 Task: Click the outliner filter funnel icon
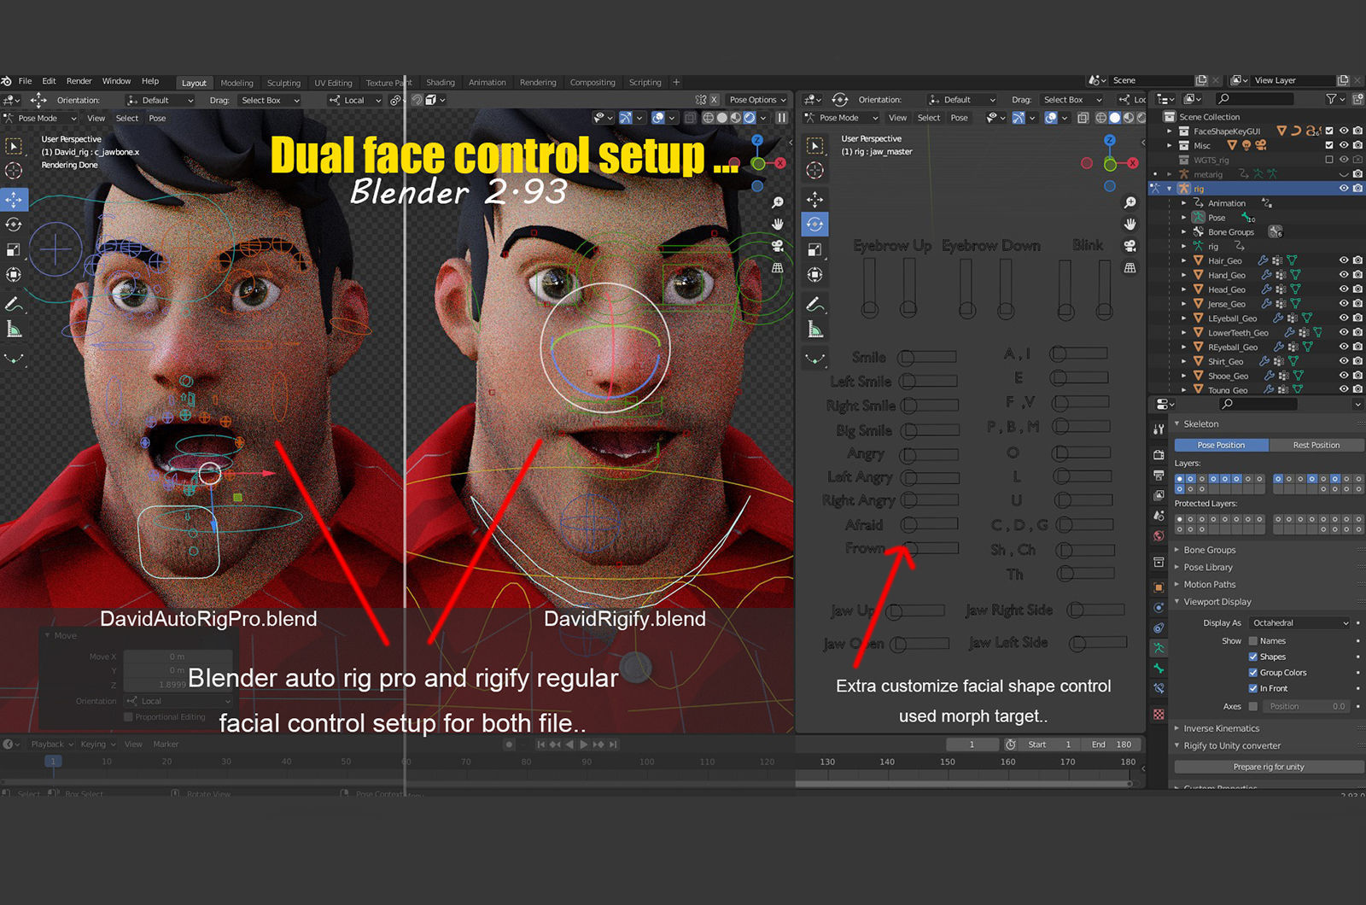point(1331,99)
